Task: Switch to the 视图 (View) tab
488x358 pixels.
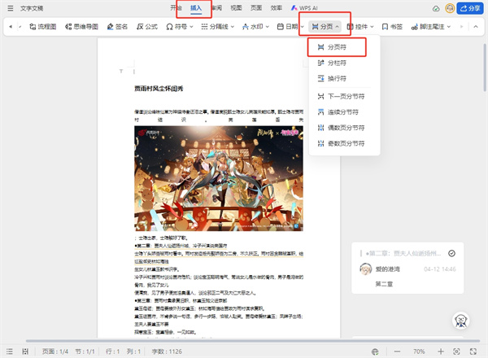Action: (236, 8)
